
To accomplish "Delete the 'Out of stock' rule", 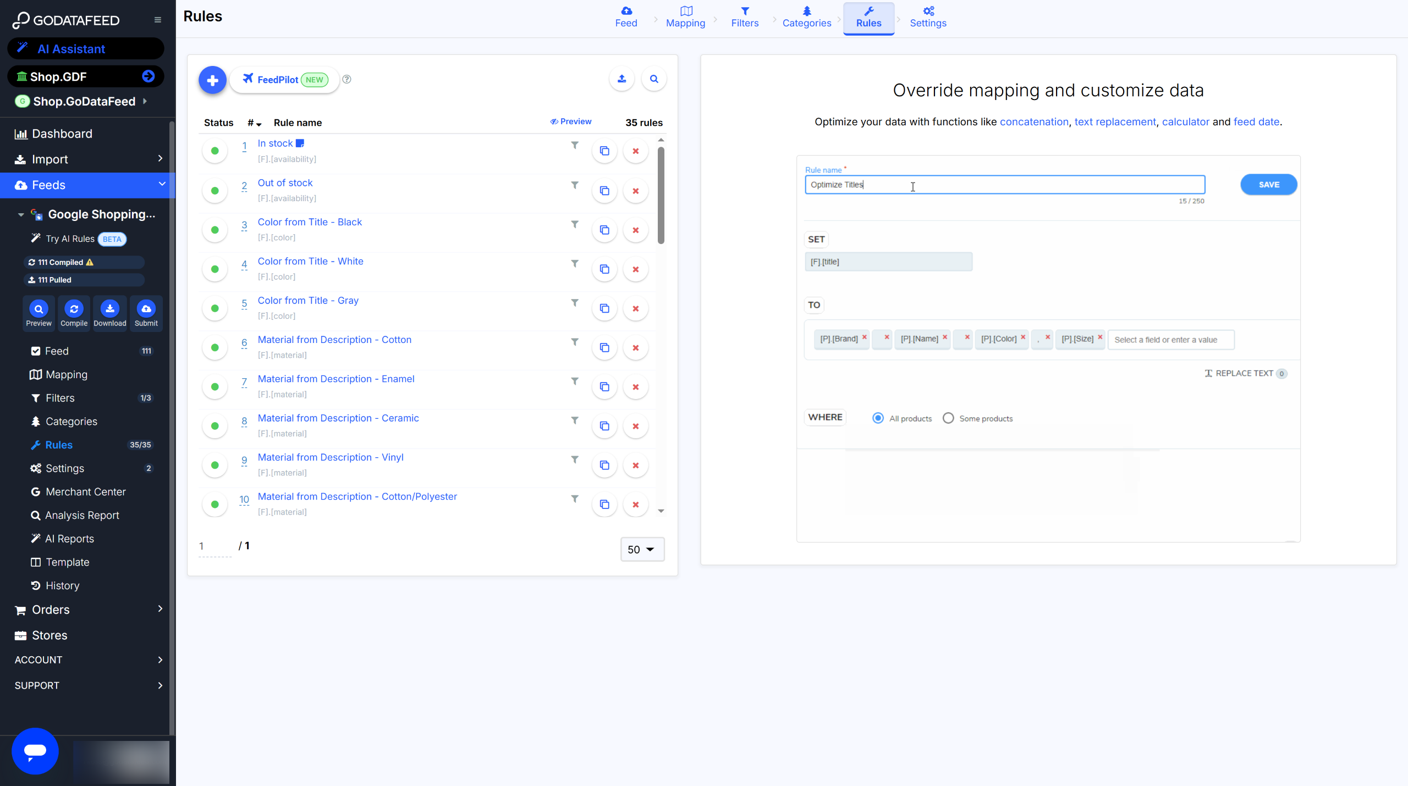I will pos(635,191).
